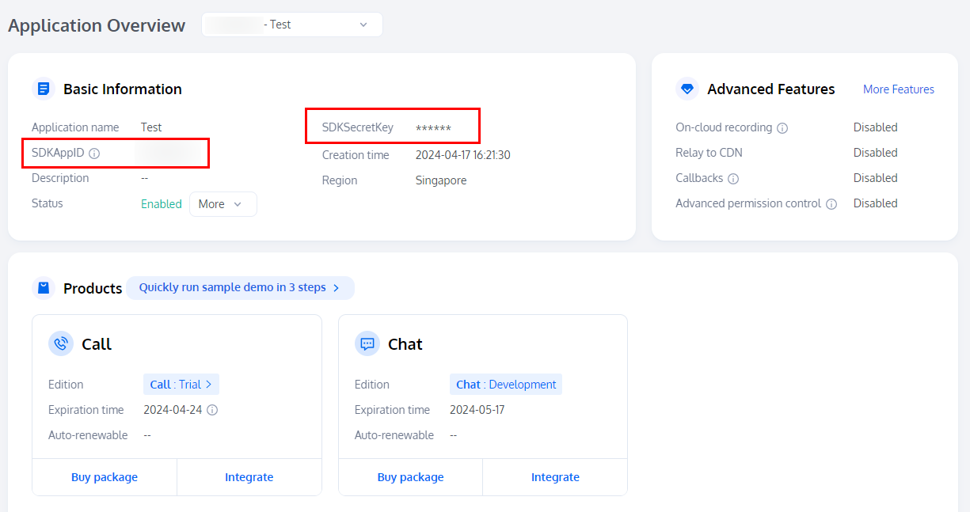
Task: Click the Callbacks info icon
Action: pos(733,179)
